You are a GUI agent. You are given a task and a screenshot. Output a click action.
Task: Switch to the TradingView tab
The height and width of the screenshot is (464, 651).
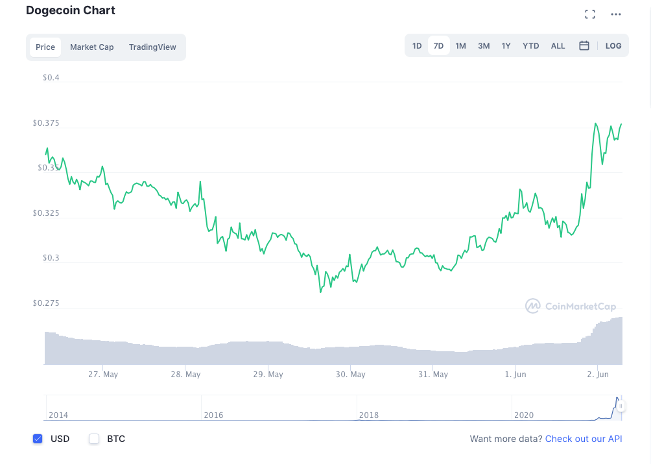[152, 47]
